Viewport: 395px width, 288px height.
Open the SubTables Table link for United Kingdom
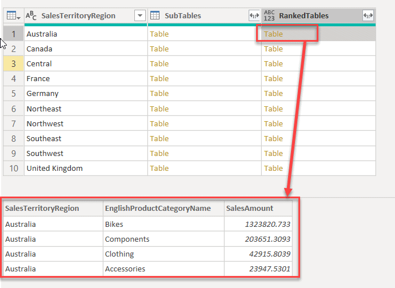[159, 168]
